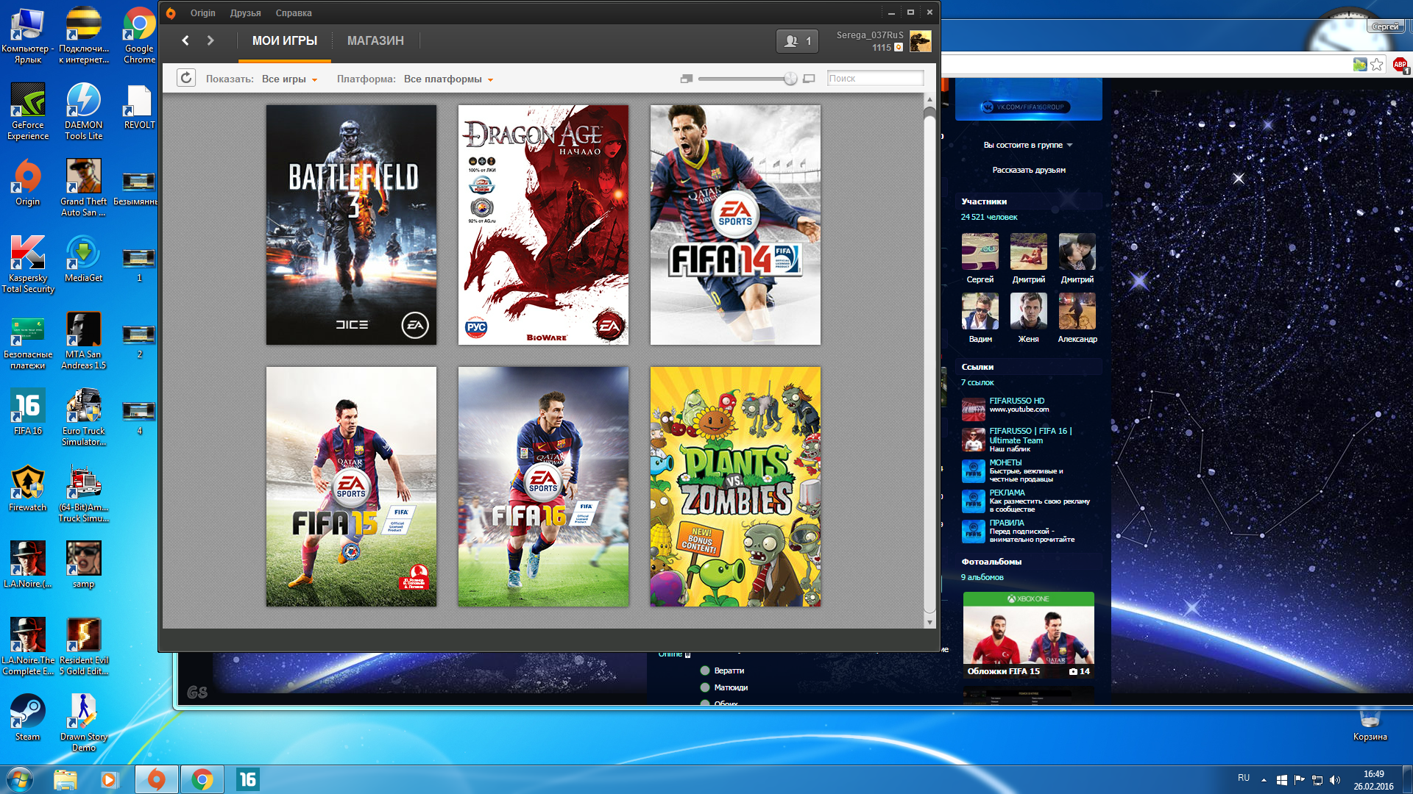Open the Steam desktop shortcut
Viewport: 1413px width, 794px height.
27,718
